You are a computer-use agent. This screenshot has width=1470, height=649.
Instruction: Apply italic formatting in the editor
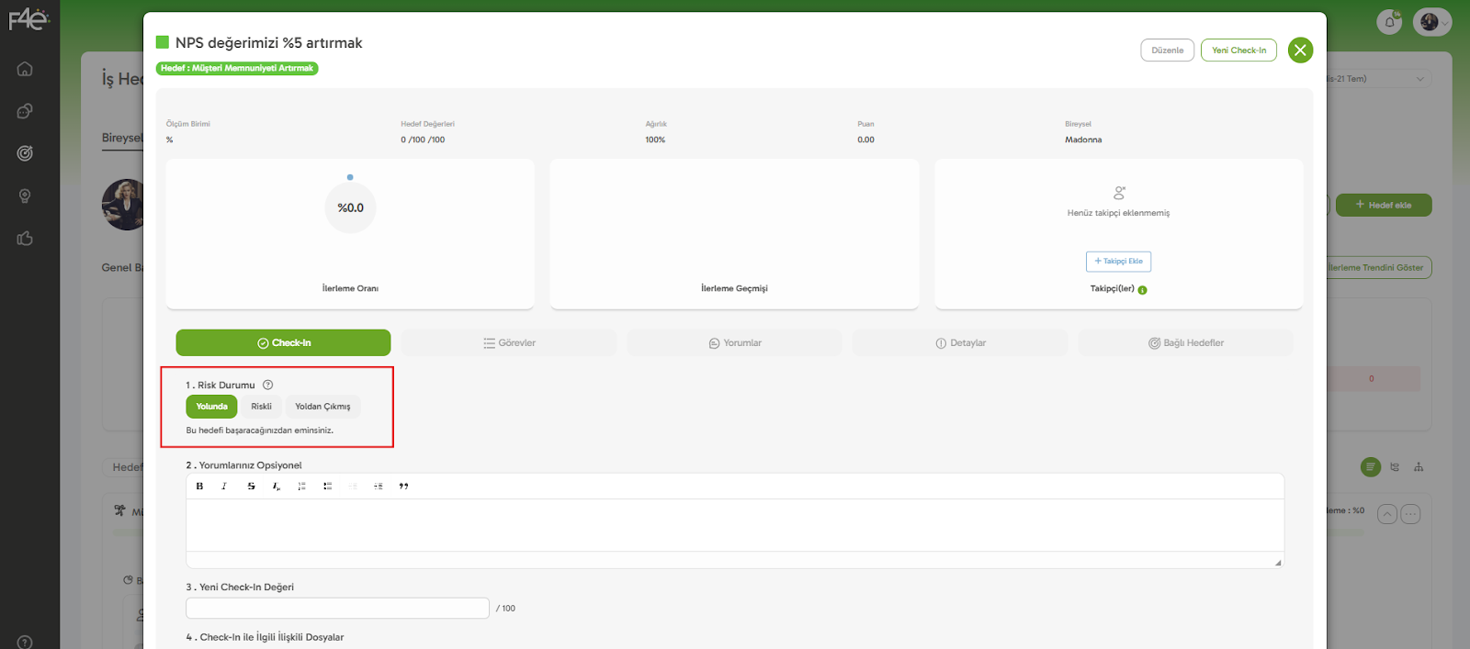pyautogui.click(x=224, y=487)
